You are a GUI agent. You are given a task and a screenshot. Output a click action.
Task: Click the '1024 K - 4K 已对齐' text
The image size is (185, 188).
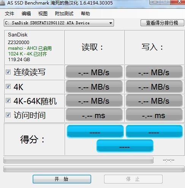27,54
